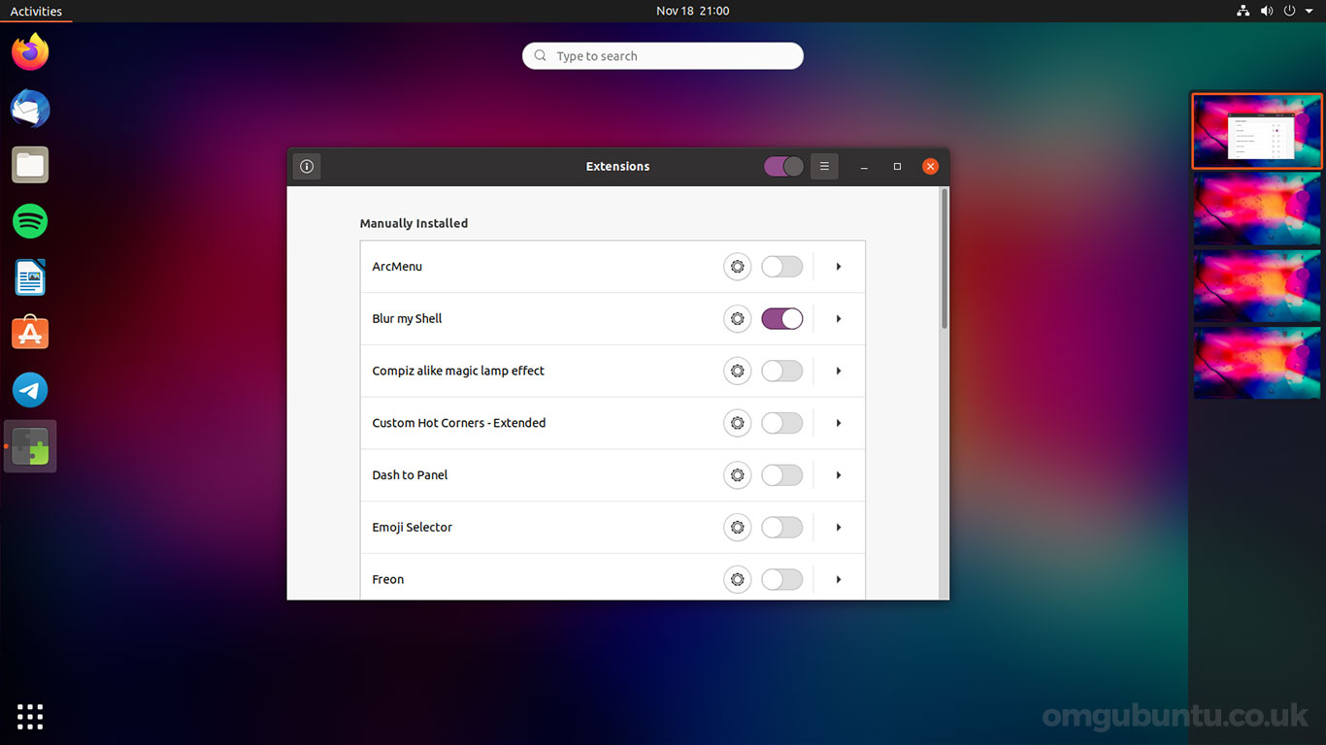This screenshot has width=1326, height=745.
Task: Switch to the second workspace thumbnail
Action: coord(1257,209)
